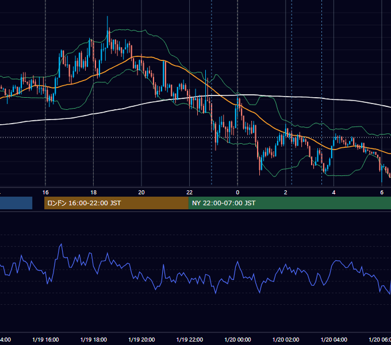This screenshot has width=391, height=345.
Task: Click hour label 18 on price chart axis
Action: click(x=94, y=193)
